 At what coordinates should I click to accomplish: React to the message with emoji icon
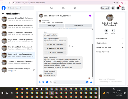point(69,46)
